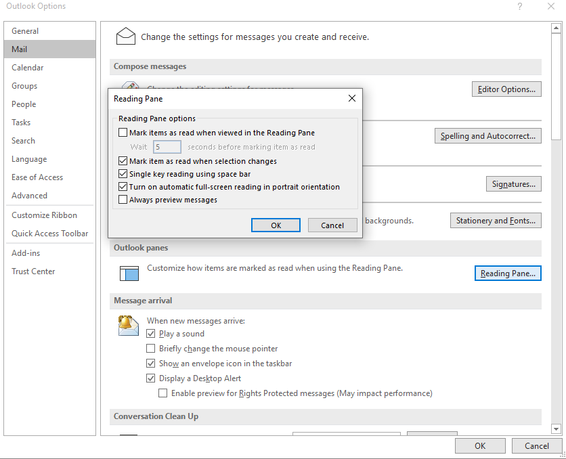The height and width of the screenshot is (459, 566).
Task: Open Stationery and Fonts dialog
Action: [x=496, y=221]
